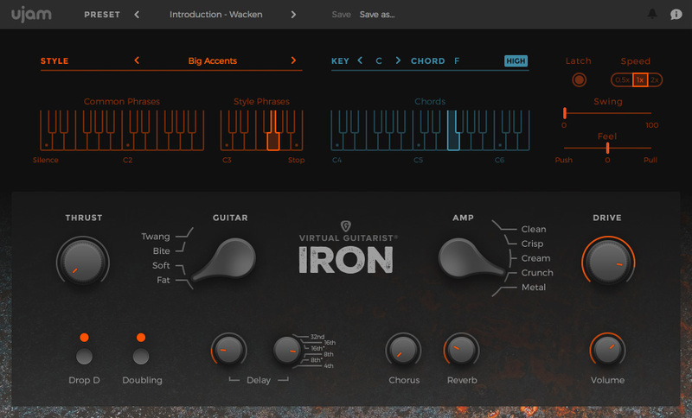This screenshot has width=692, height=418.
Task: Click the Thrust knob
Action: (x=83, y=263)
